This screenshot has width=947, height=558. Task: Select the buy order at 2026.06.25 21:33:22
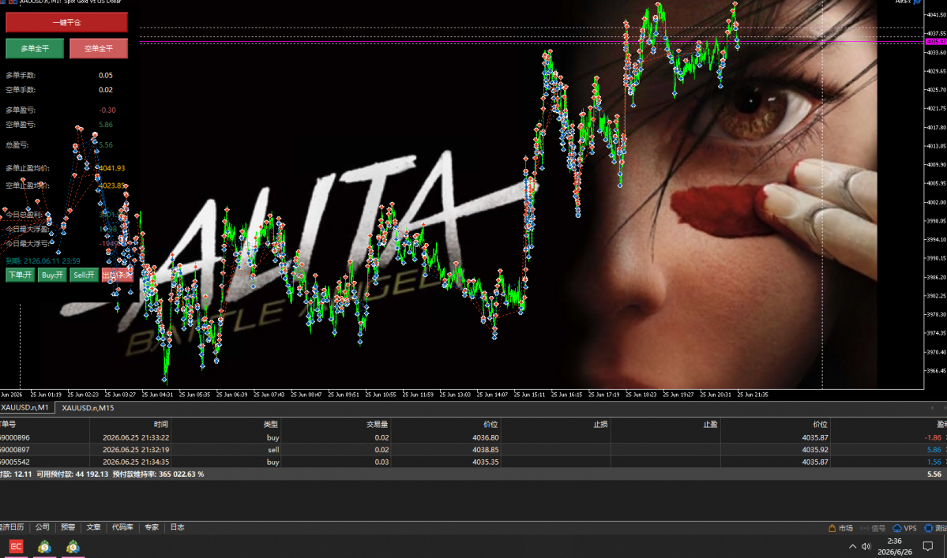tap(474, 437)
